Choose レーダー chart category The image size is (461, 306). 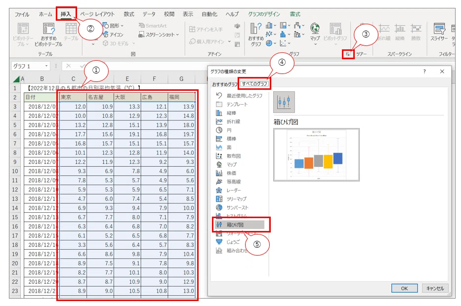(228, 191)
